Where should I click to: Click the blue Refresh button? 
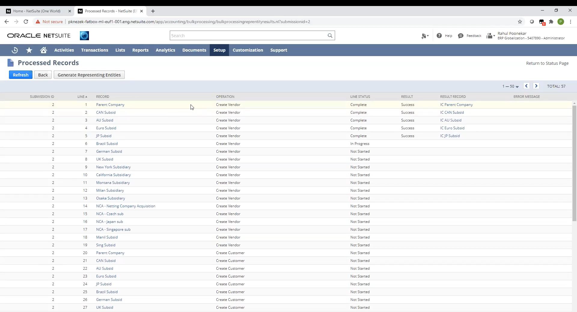point(20,75)
